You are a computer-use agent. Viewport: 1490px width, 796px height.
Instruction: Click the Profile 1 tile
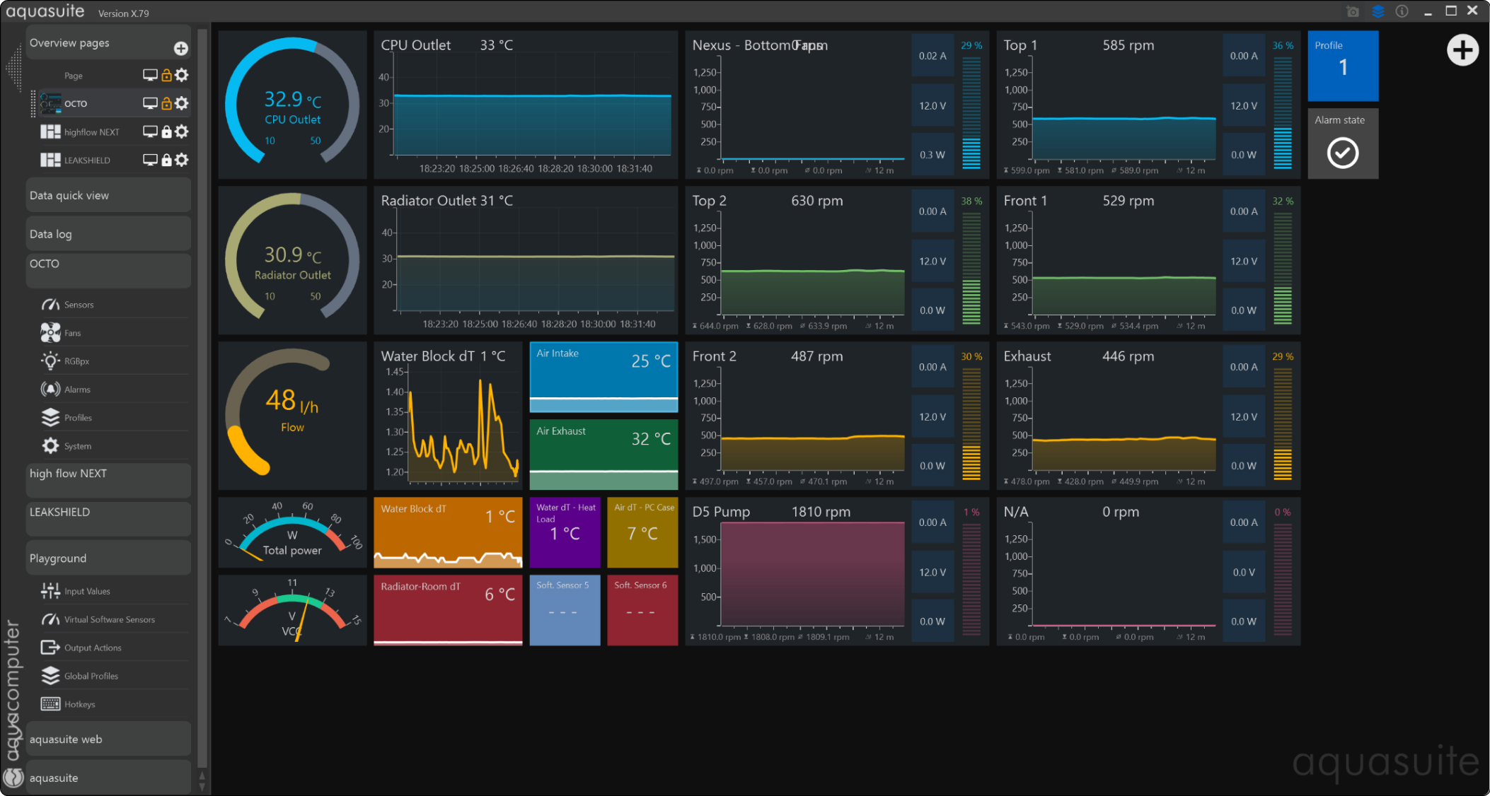[1342, 65]
